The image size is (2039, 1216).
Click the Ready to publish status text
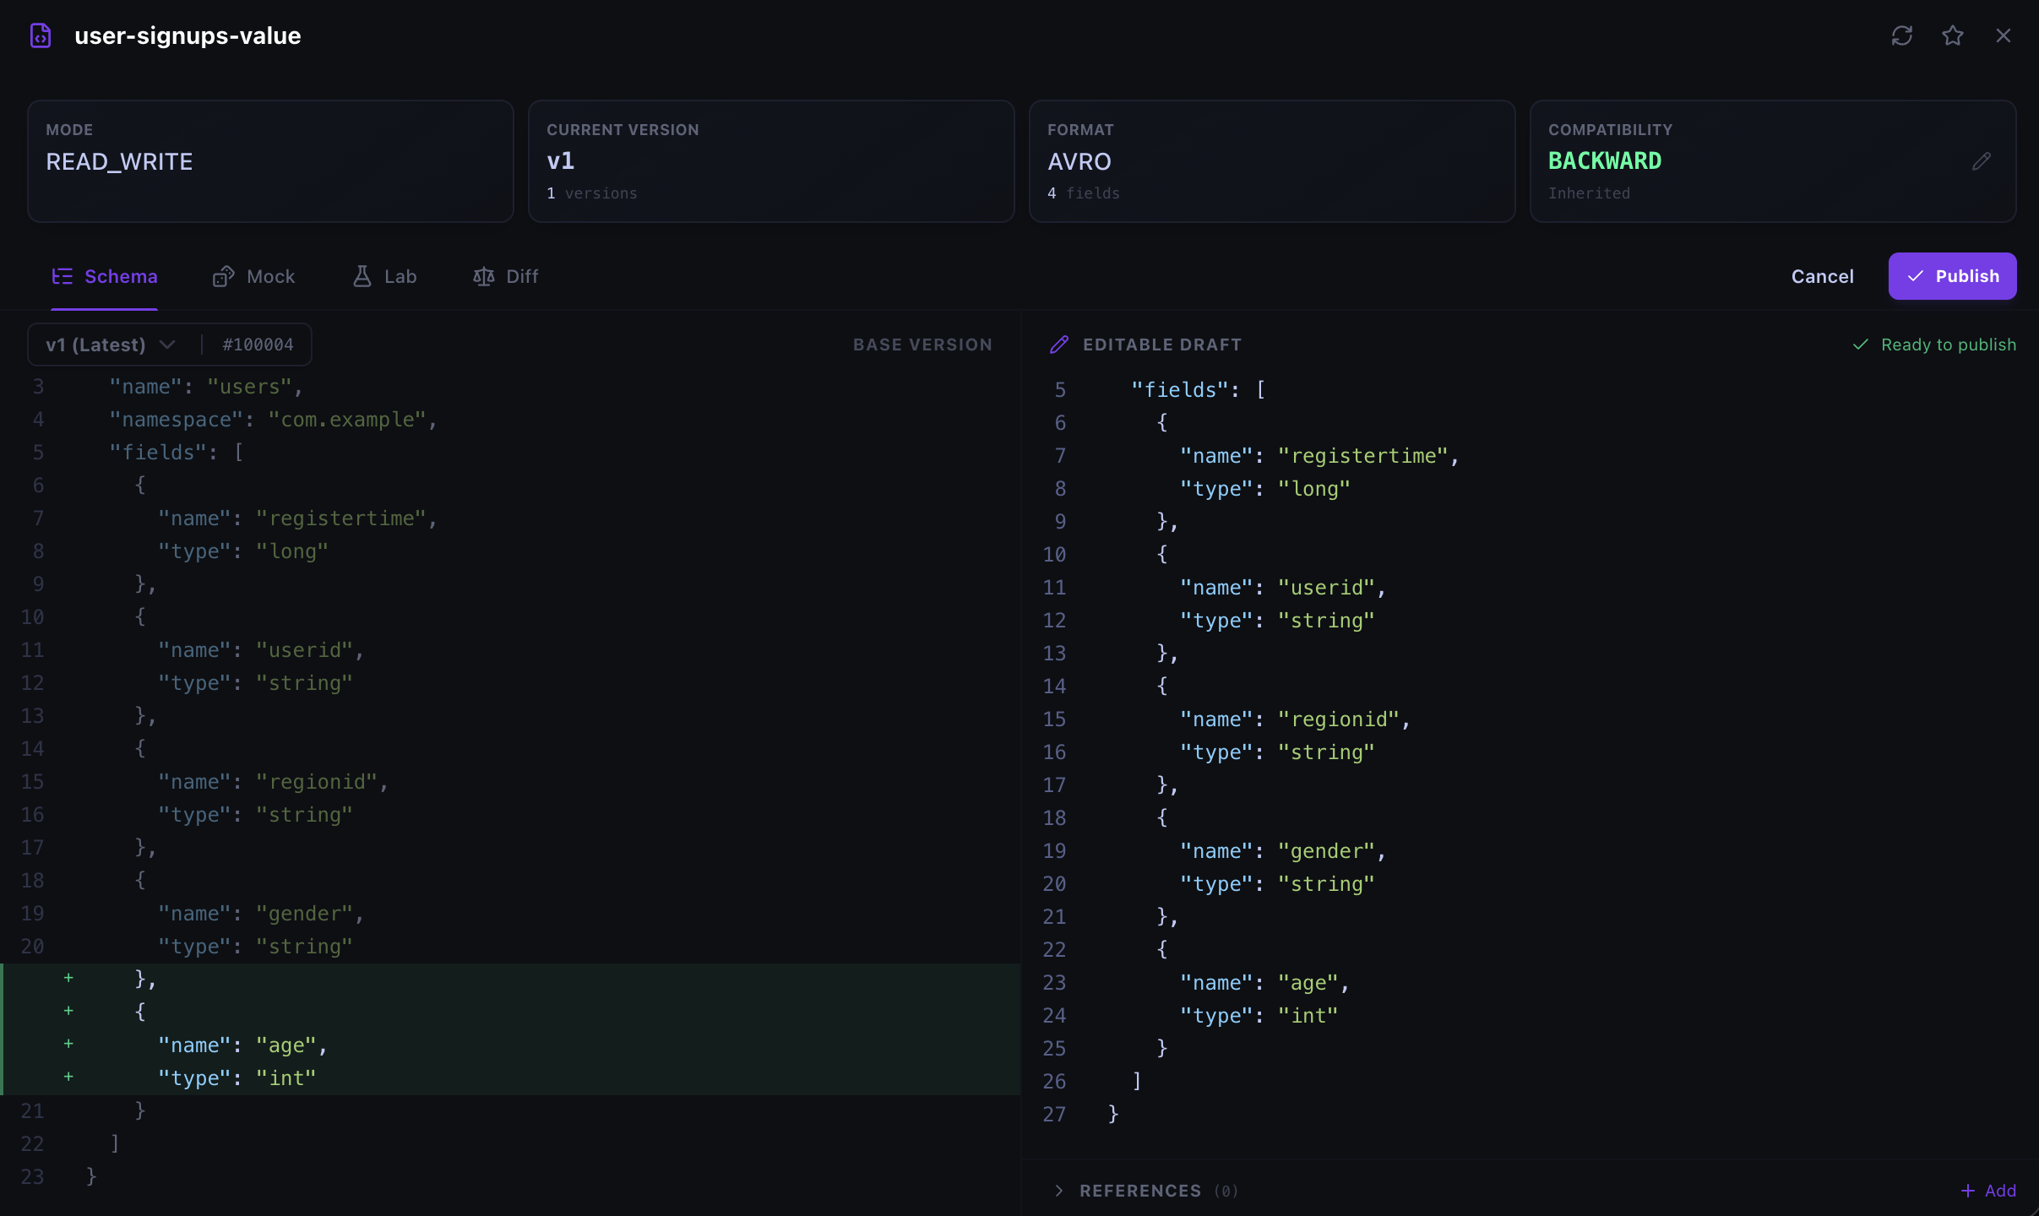(1949, 345)
